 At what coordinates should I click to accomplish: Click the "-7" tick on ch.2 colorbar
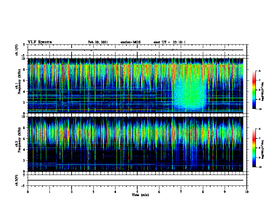259,138
